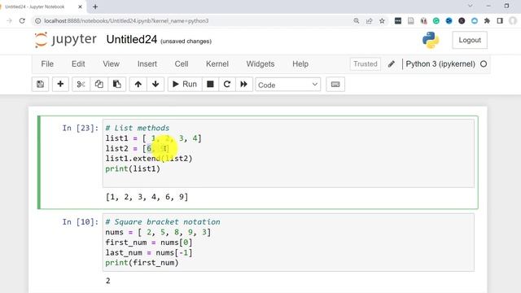Bookmark this page with star icon
The width and height of the screenshot is (521, 293).
click(x=382, y=21)
